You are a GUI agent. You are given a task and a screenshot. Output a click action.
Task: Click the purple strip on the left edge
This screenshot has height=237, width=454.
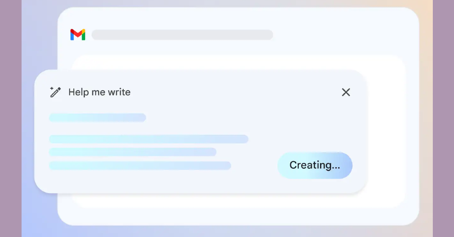(11, 119)
